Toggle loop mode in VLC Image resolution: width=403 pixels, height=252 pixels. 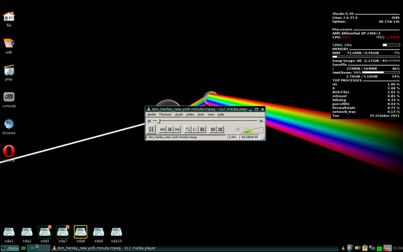pyautogui.click(x=213, y=129)
